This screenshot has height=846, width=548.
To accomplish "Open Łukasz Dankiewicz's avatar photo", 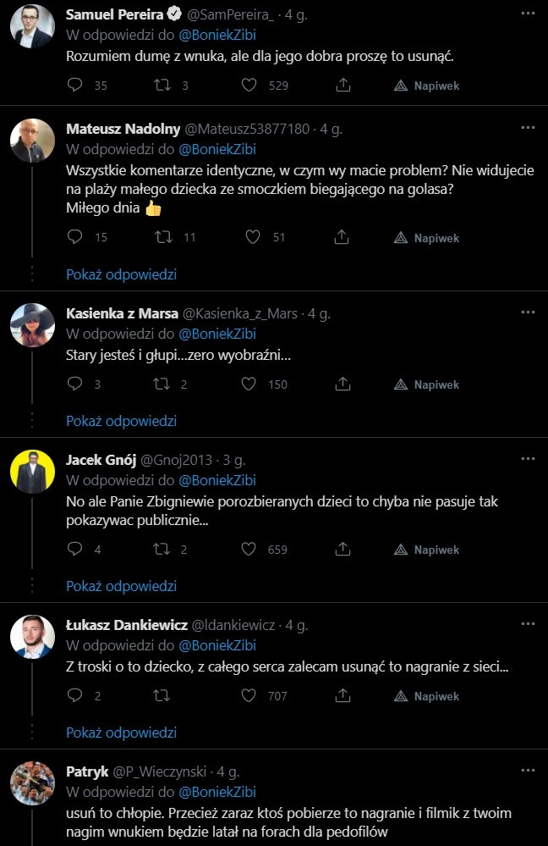I will coord(32,636).
